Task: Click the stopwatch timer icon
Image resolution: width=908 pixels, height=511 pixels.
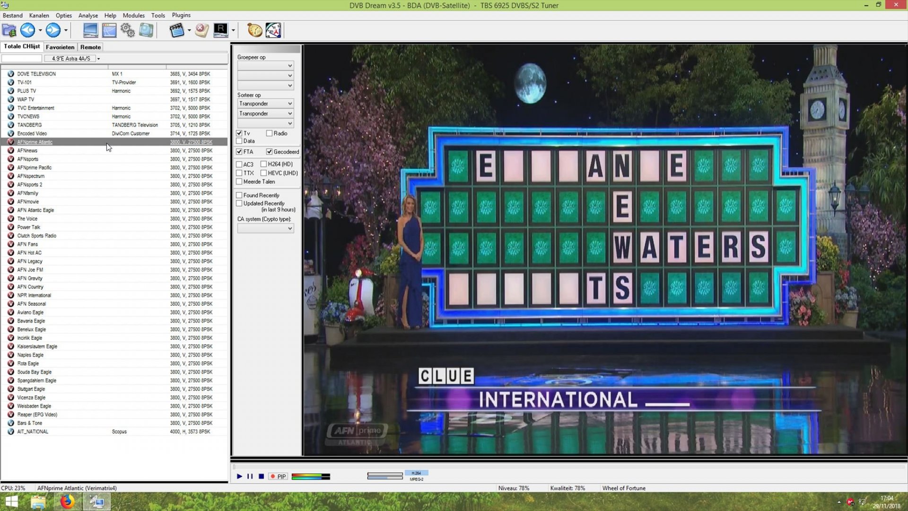Action: (254, 30)
